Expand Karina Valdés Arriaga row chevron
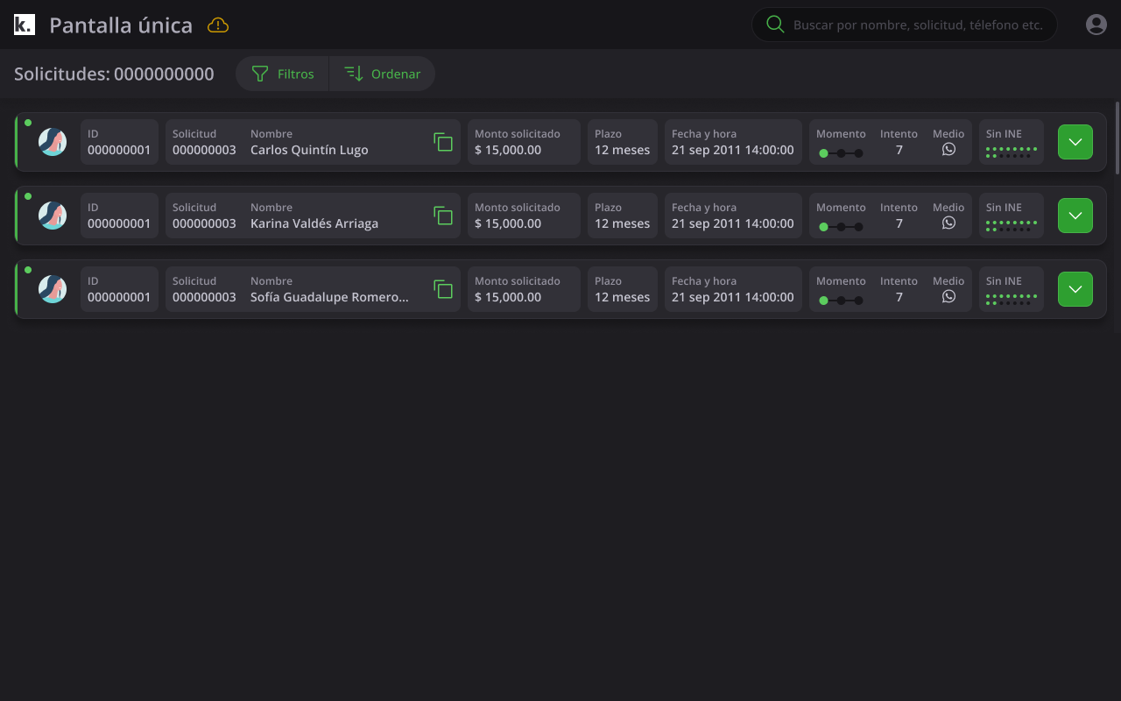The width and height of the screenshot is (1121, 701). [x=1075, y=216]
